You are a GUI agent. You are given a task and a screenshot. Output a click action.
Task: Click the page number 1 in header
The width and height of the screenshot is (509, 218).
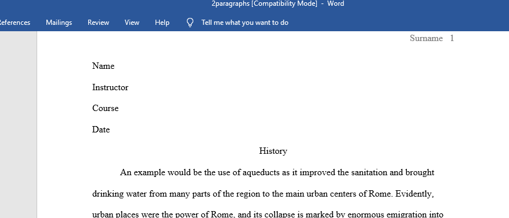(452, 38)
